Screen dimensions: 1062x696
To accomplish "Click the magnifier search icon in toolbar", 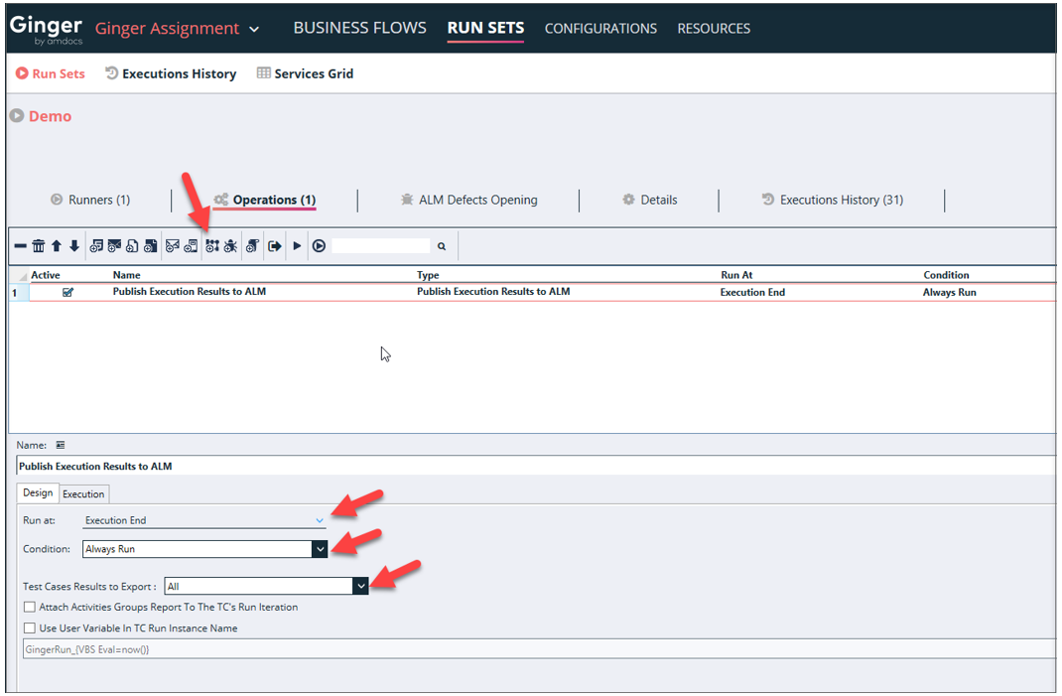I will click(442, 246).
